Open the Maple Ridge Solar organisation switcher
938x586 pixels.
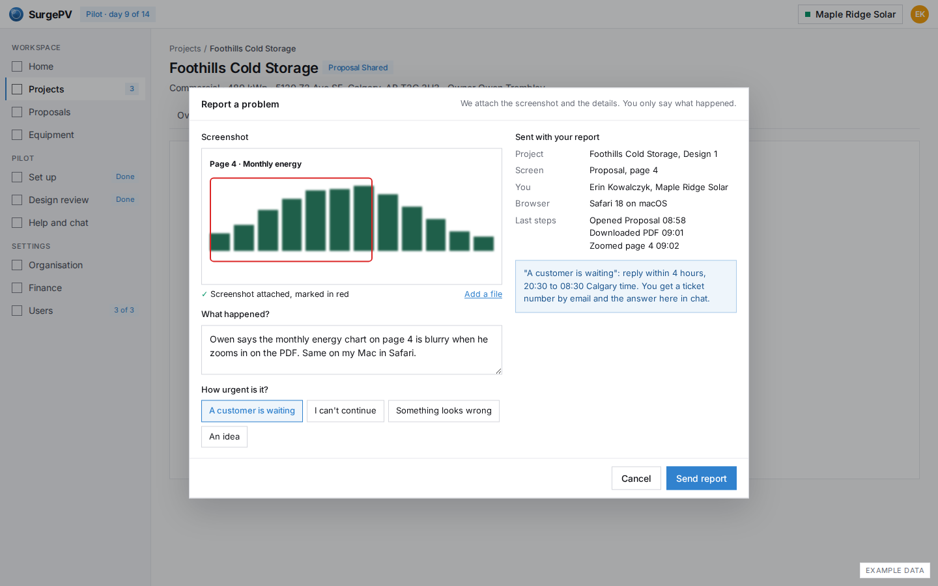point(850,14)
